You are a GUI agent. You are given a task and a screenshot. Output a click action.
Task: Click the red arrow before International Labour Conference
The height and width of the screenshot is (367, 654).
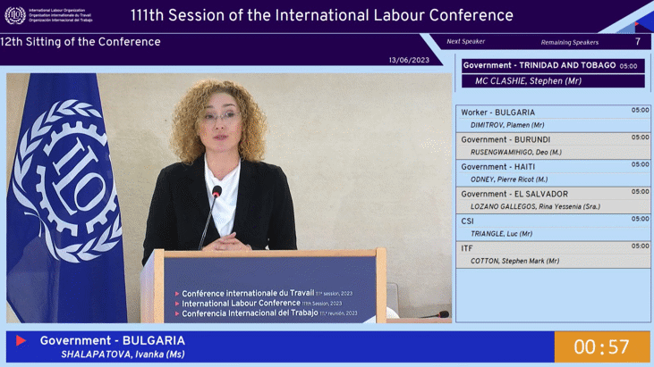tap(177, 304)
